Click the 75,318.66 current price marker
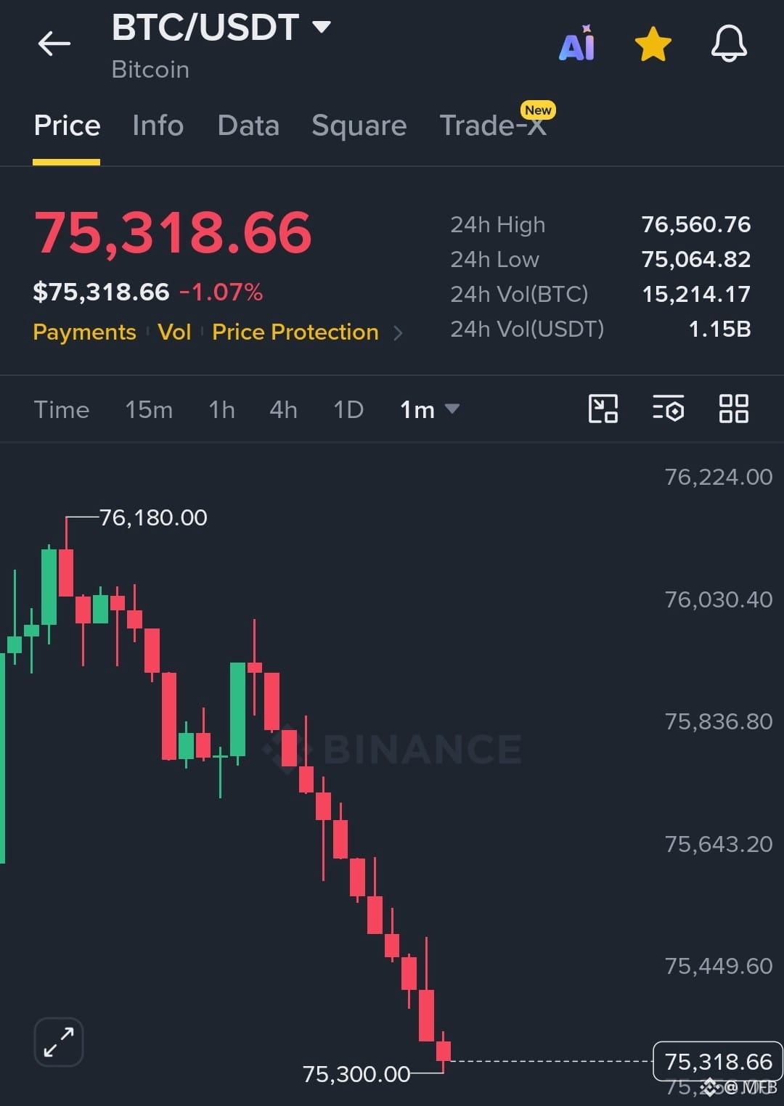 (x=718, y=1062)
